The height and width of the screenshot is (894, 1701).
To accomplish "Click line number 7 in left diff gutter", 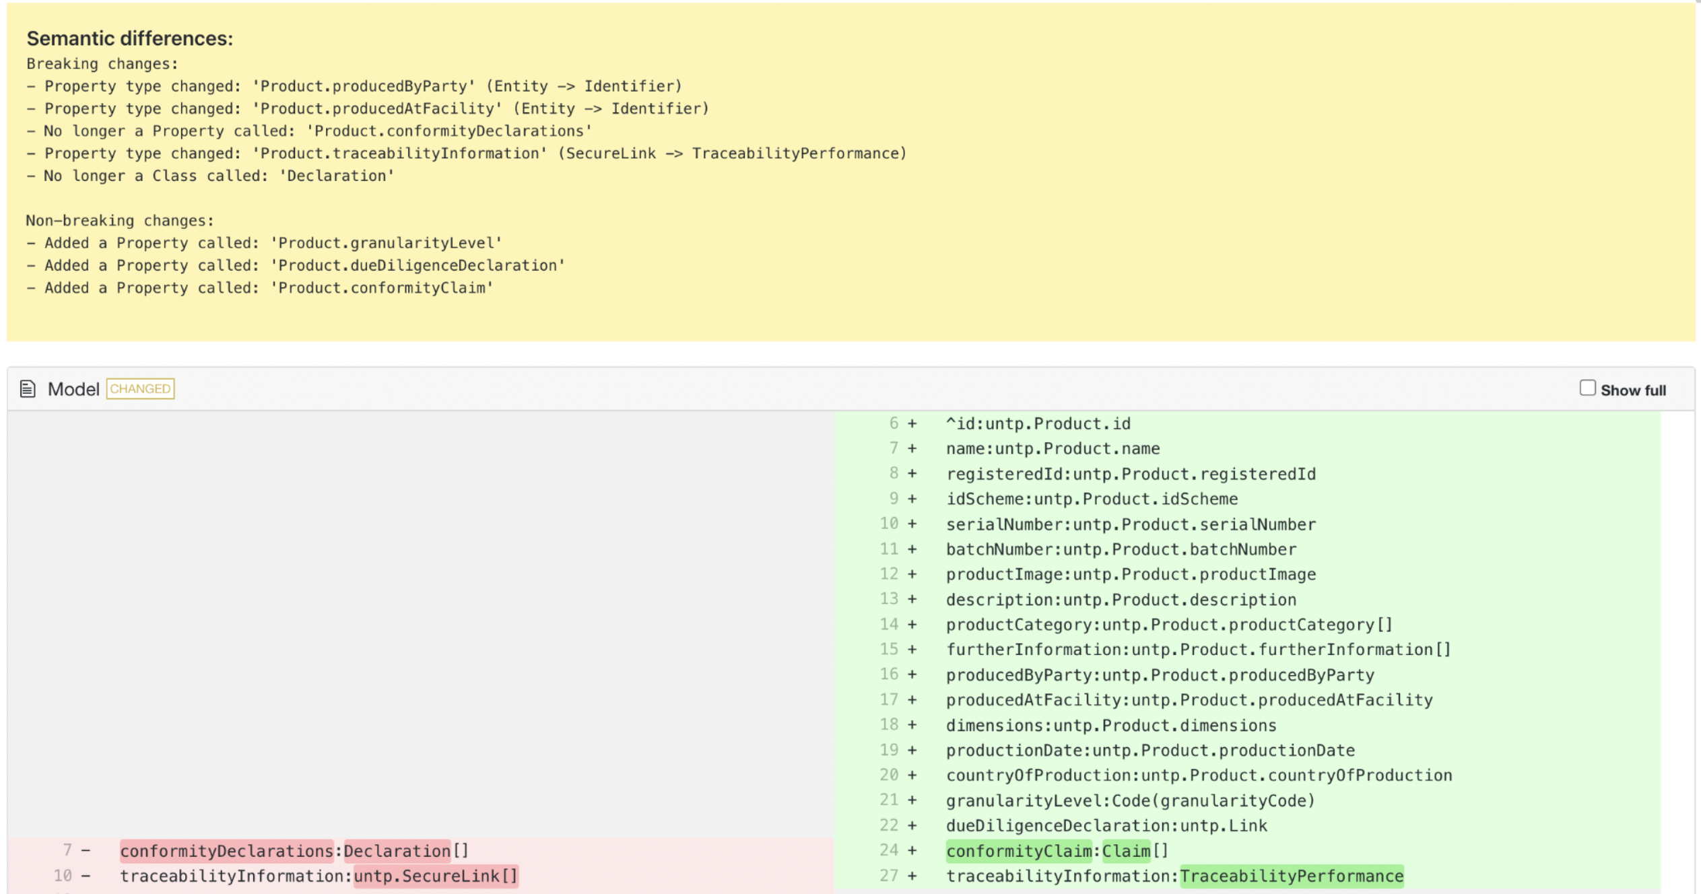I will coord(67,851).
